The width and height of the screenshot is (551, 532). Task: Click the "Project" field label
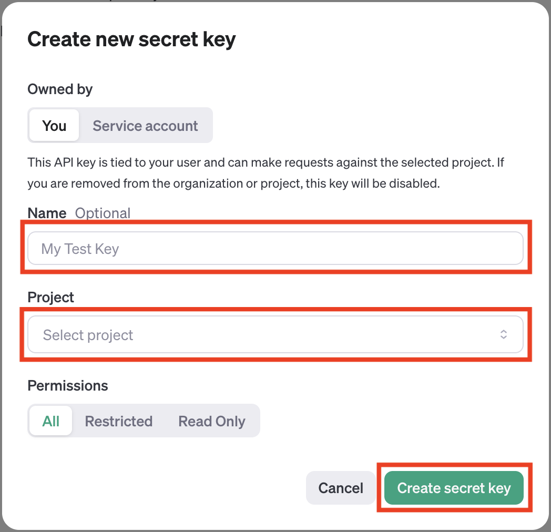(50, 297)
